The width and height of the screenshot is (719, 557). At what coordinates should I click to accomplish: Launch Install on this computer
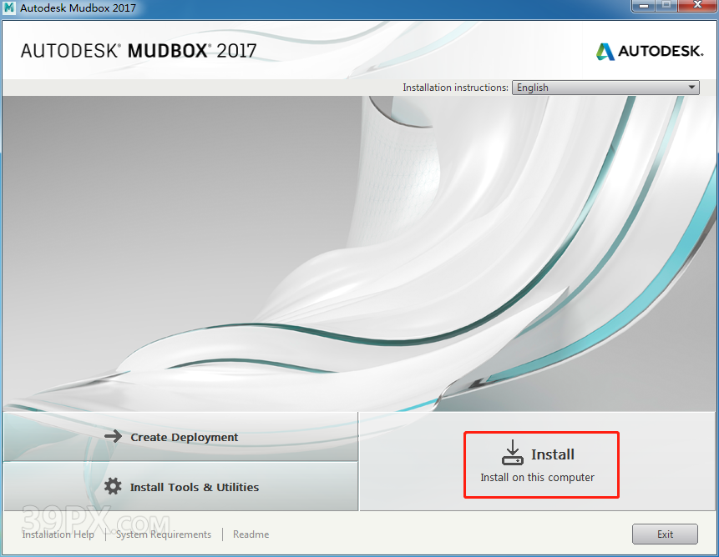point(541,464)
